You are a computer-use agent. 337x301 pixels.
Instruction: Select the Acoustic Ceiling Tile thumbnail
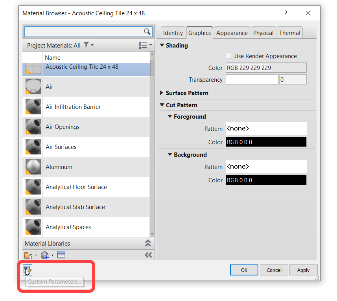[x=33, y=69]
